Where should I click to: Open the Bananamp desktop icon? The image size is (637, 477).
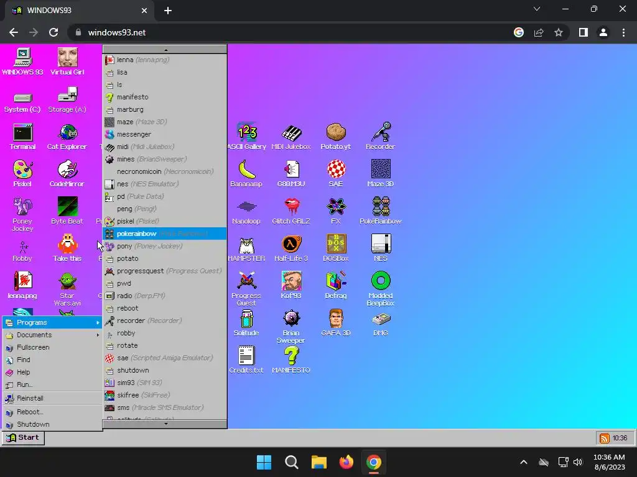click(246, 174)
